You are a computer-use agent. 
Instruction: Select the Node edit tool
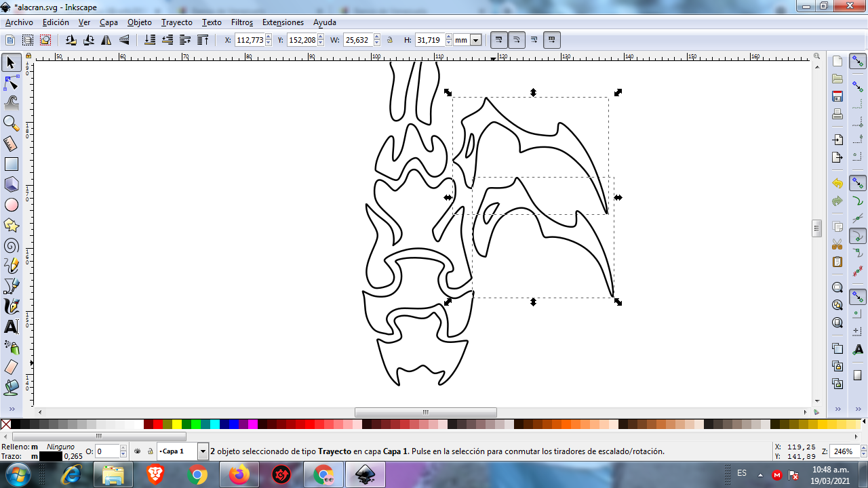[x=11, y=83]
